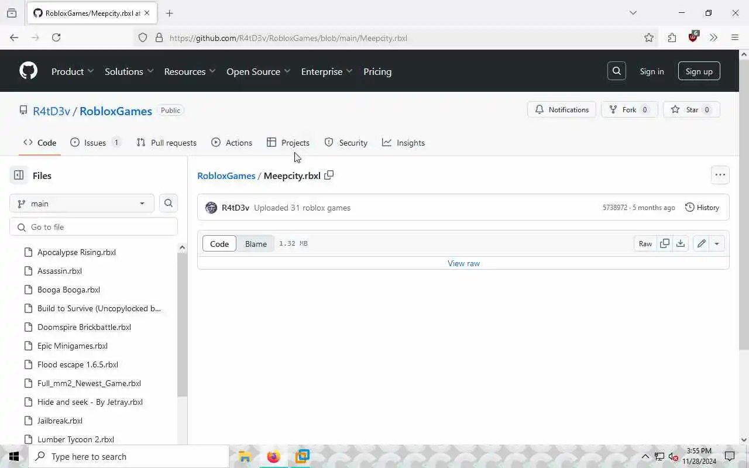
Task: Click R4tD3v's avatar in the commit row
Action: [x=211, y=208]
